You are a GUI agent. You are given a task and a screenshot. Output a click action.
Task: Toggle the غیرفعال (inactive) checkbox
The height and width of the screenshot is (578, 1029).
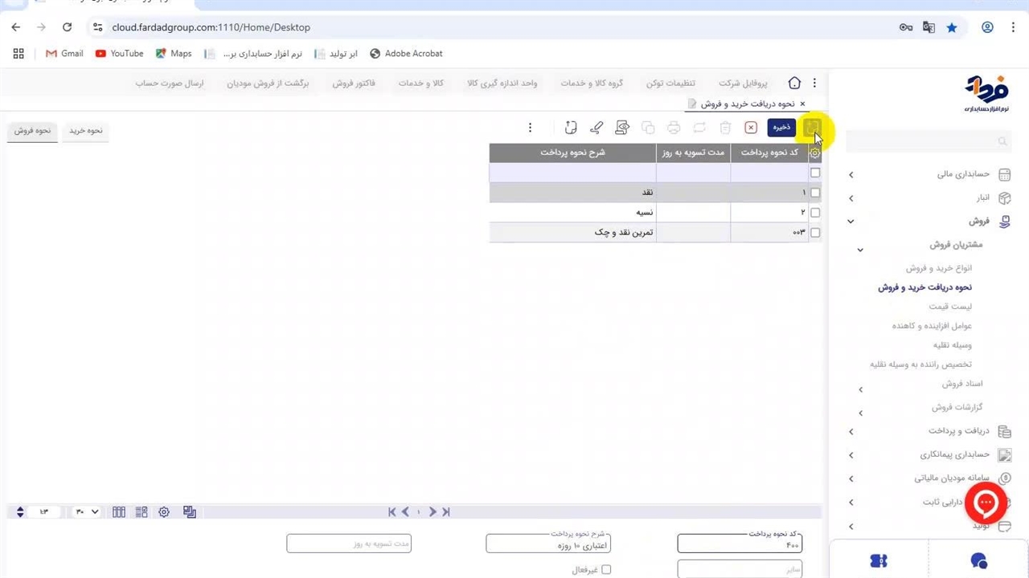click(606, 570)
